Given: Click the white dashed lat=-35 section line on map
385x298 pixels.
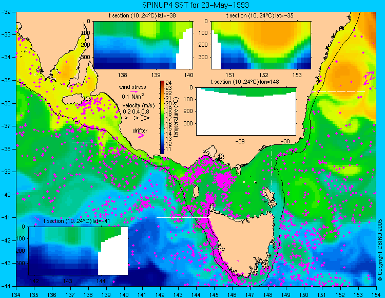Looking at the screenshot, I should [338, 91].
